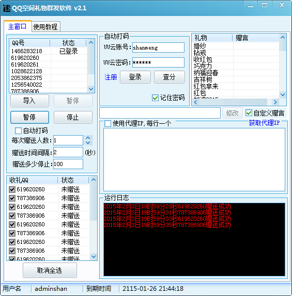Screen dimensions: 292x296
Task: Click the 导入 button
Action: click(29, 101)
